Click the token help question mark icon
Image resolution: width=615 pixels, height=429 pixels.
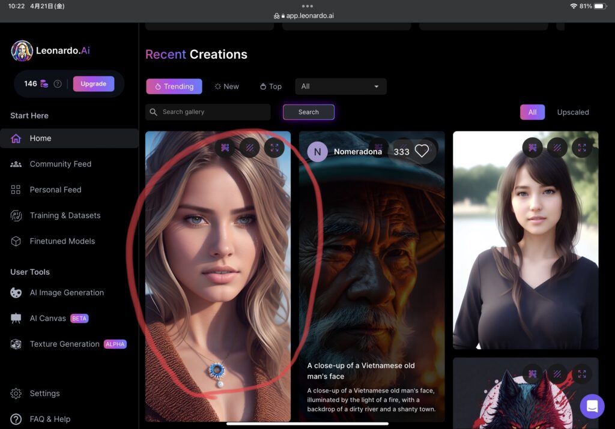[58, 84]
